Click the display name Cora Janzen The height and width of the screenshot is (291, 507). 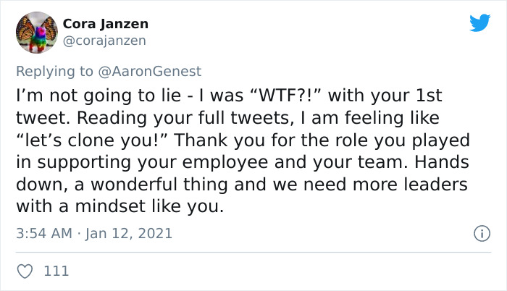[x=104, y=25]
